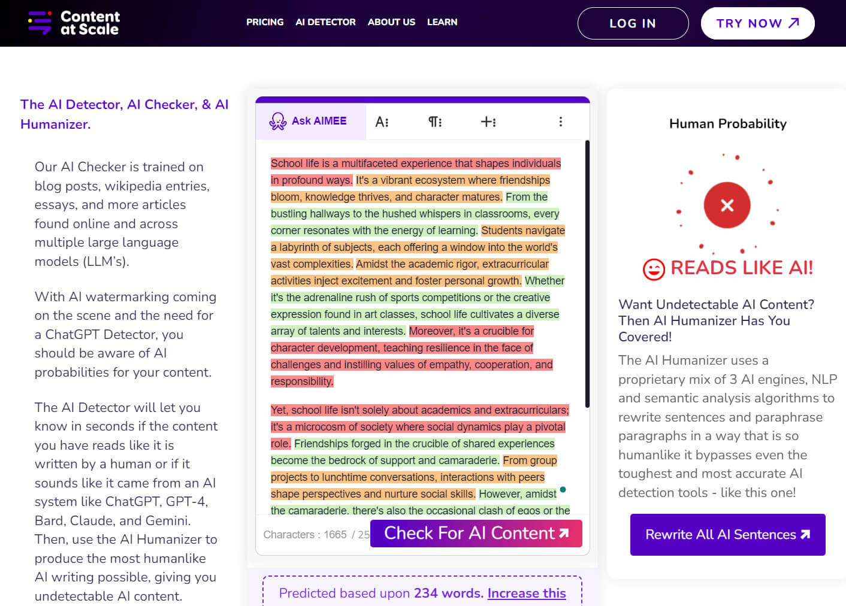Viewport: 846px width, 606px height.
Task: Click the insert (+) toolbar icon
Action: pos(488,121)
